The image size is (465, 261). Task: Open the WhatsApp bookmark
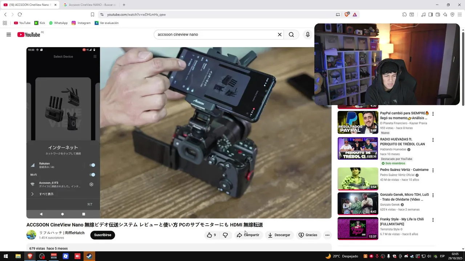pyautogui.click(x=58, y=23)
